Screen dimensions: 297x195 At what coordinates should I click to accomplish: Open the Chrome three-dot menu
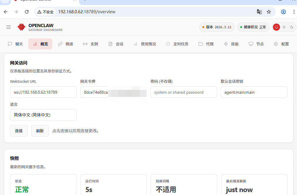click(294, 12)
